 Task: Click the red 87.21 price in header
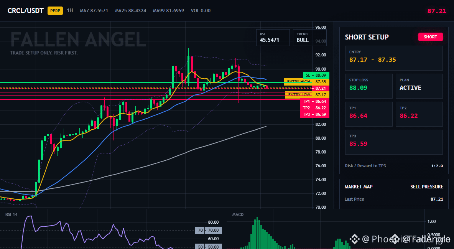coord(437,11)
